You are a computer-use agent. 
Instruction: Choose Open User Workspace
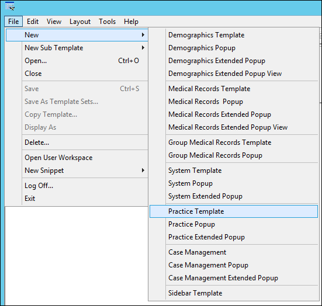coord(77,158)
